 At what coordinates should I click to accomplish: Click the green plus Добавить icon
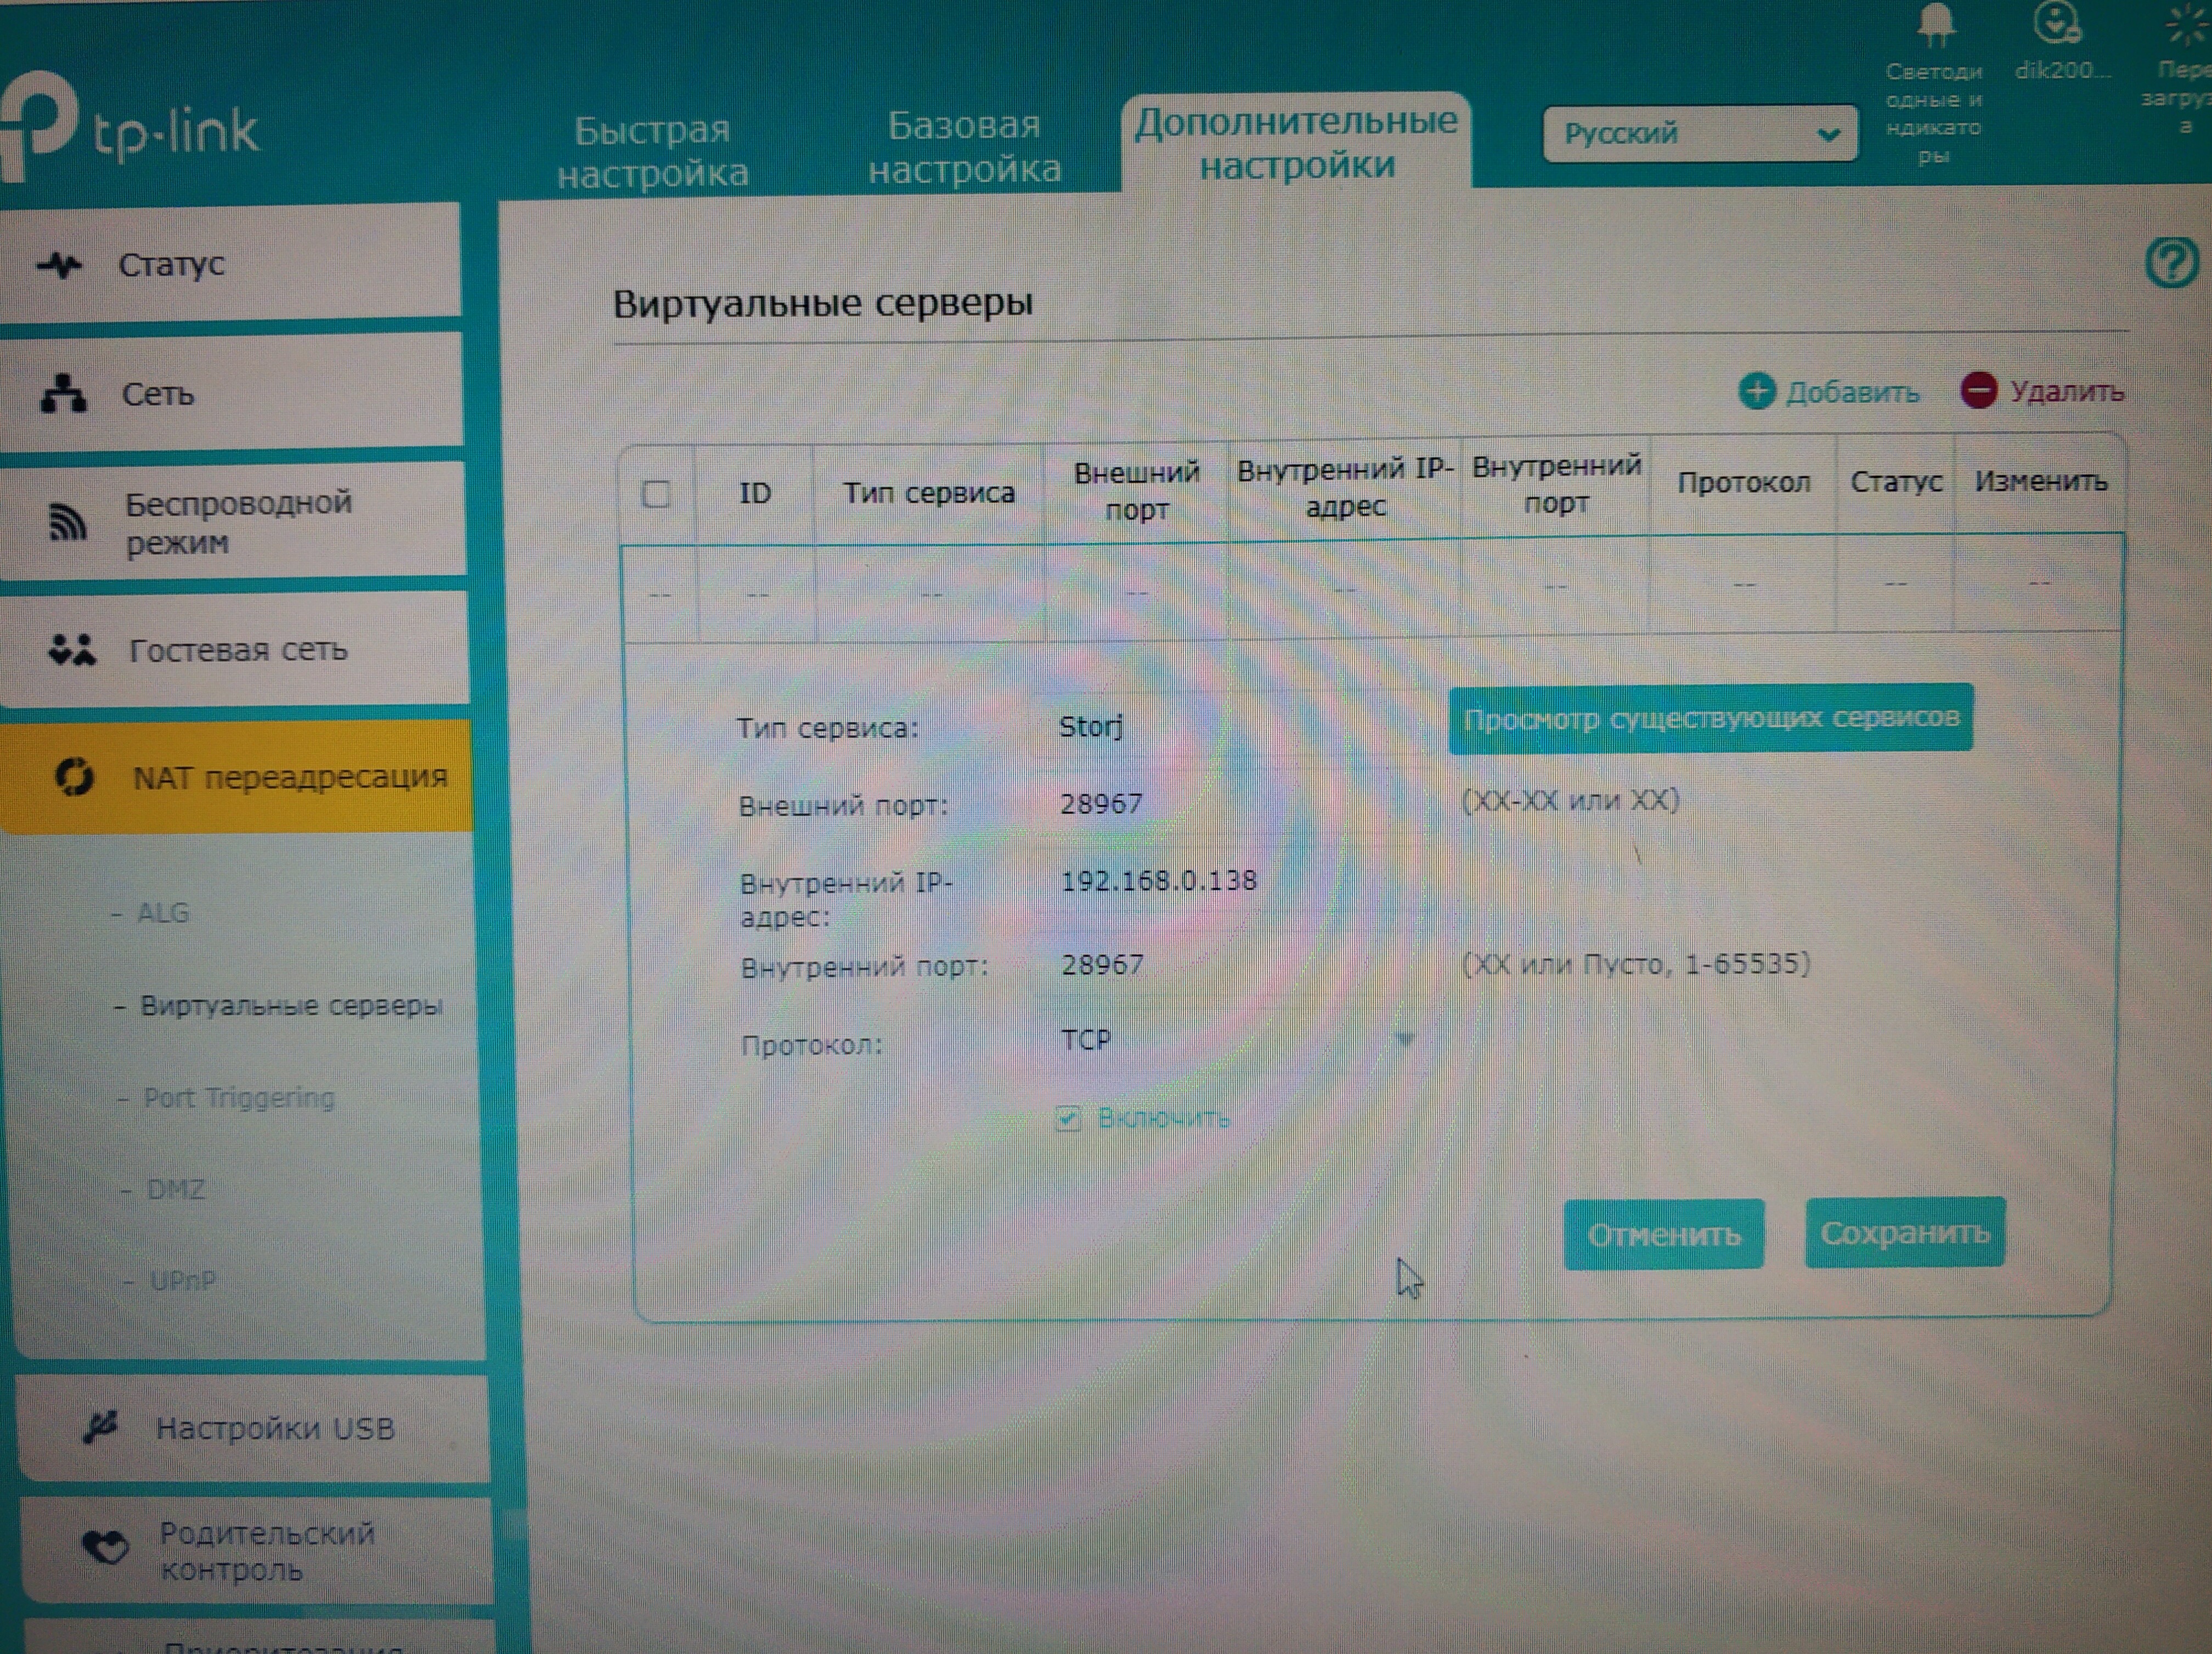click(x=1757, y=392)
